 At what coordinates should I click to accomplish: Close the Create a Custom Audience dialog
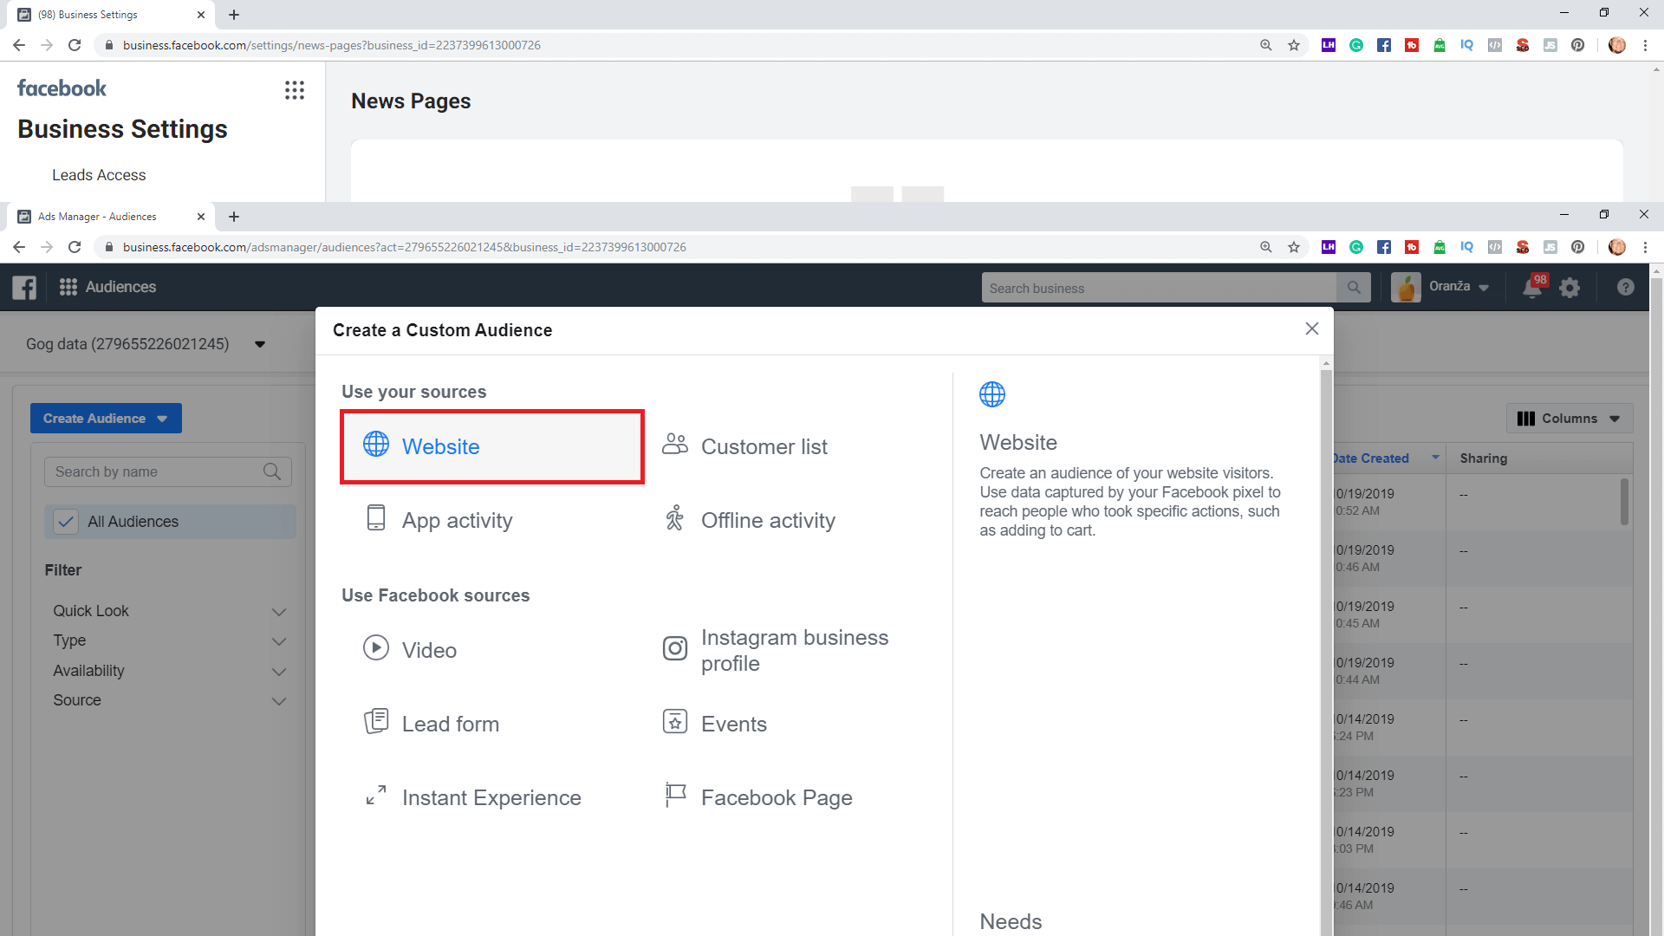tap(1311, 328)
